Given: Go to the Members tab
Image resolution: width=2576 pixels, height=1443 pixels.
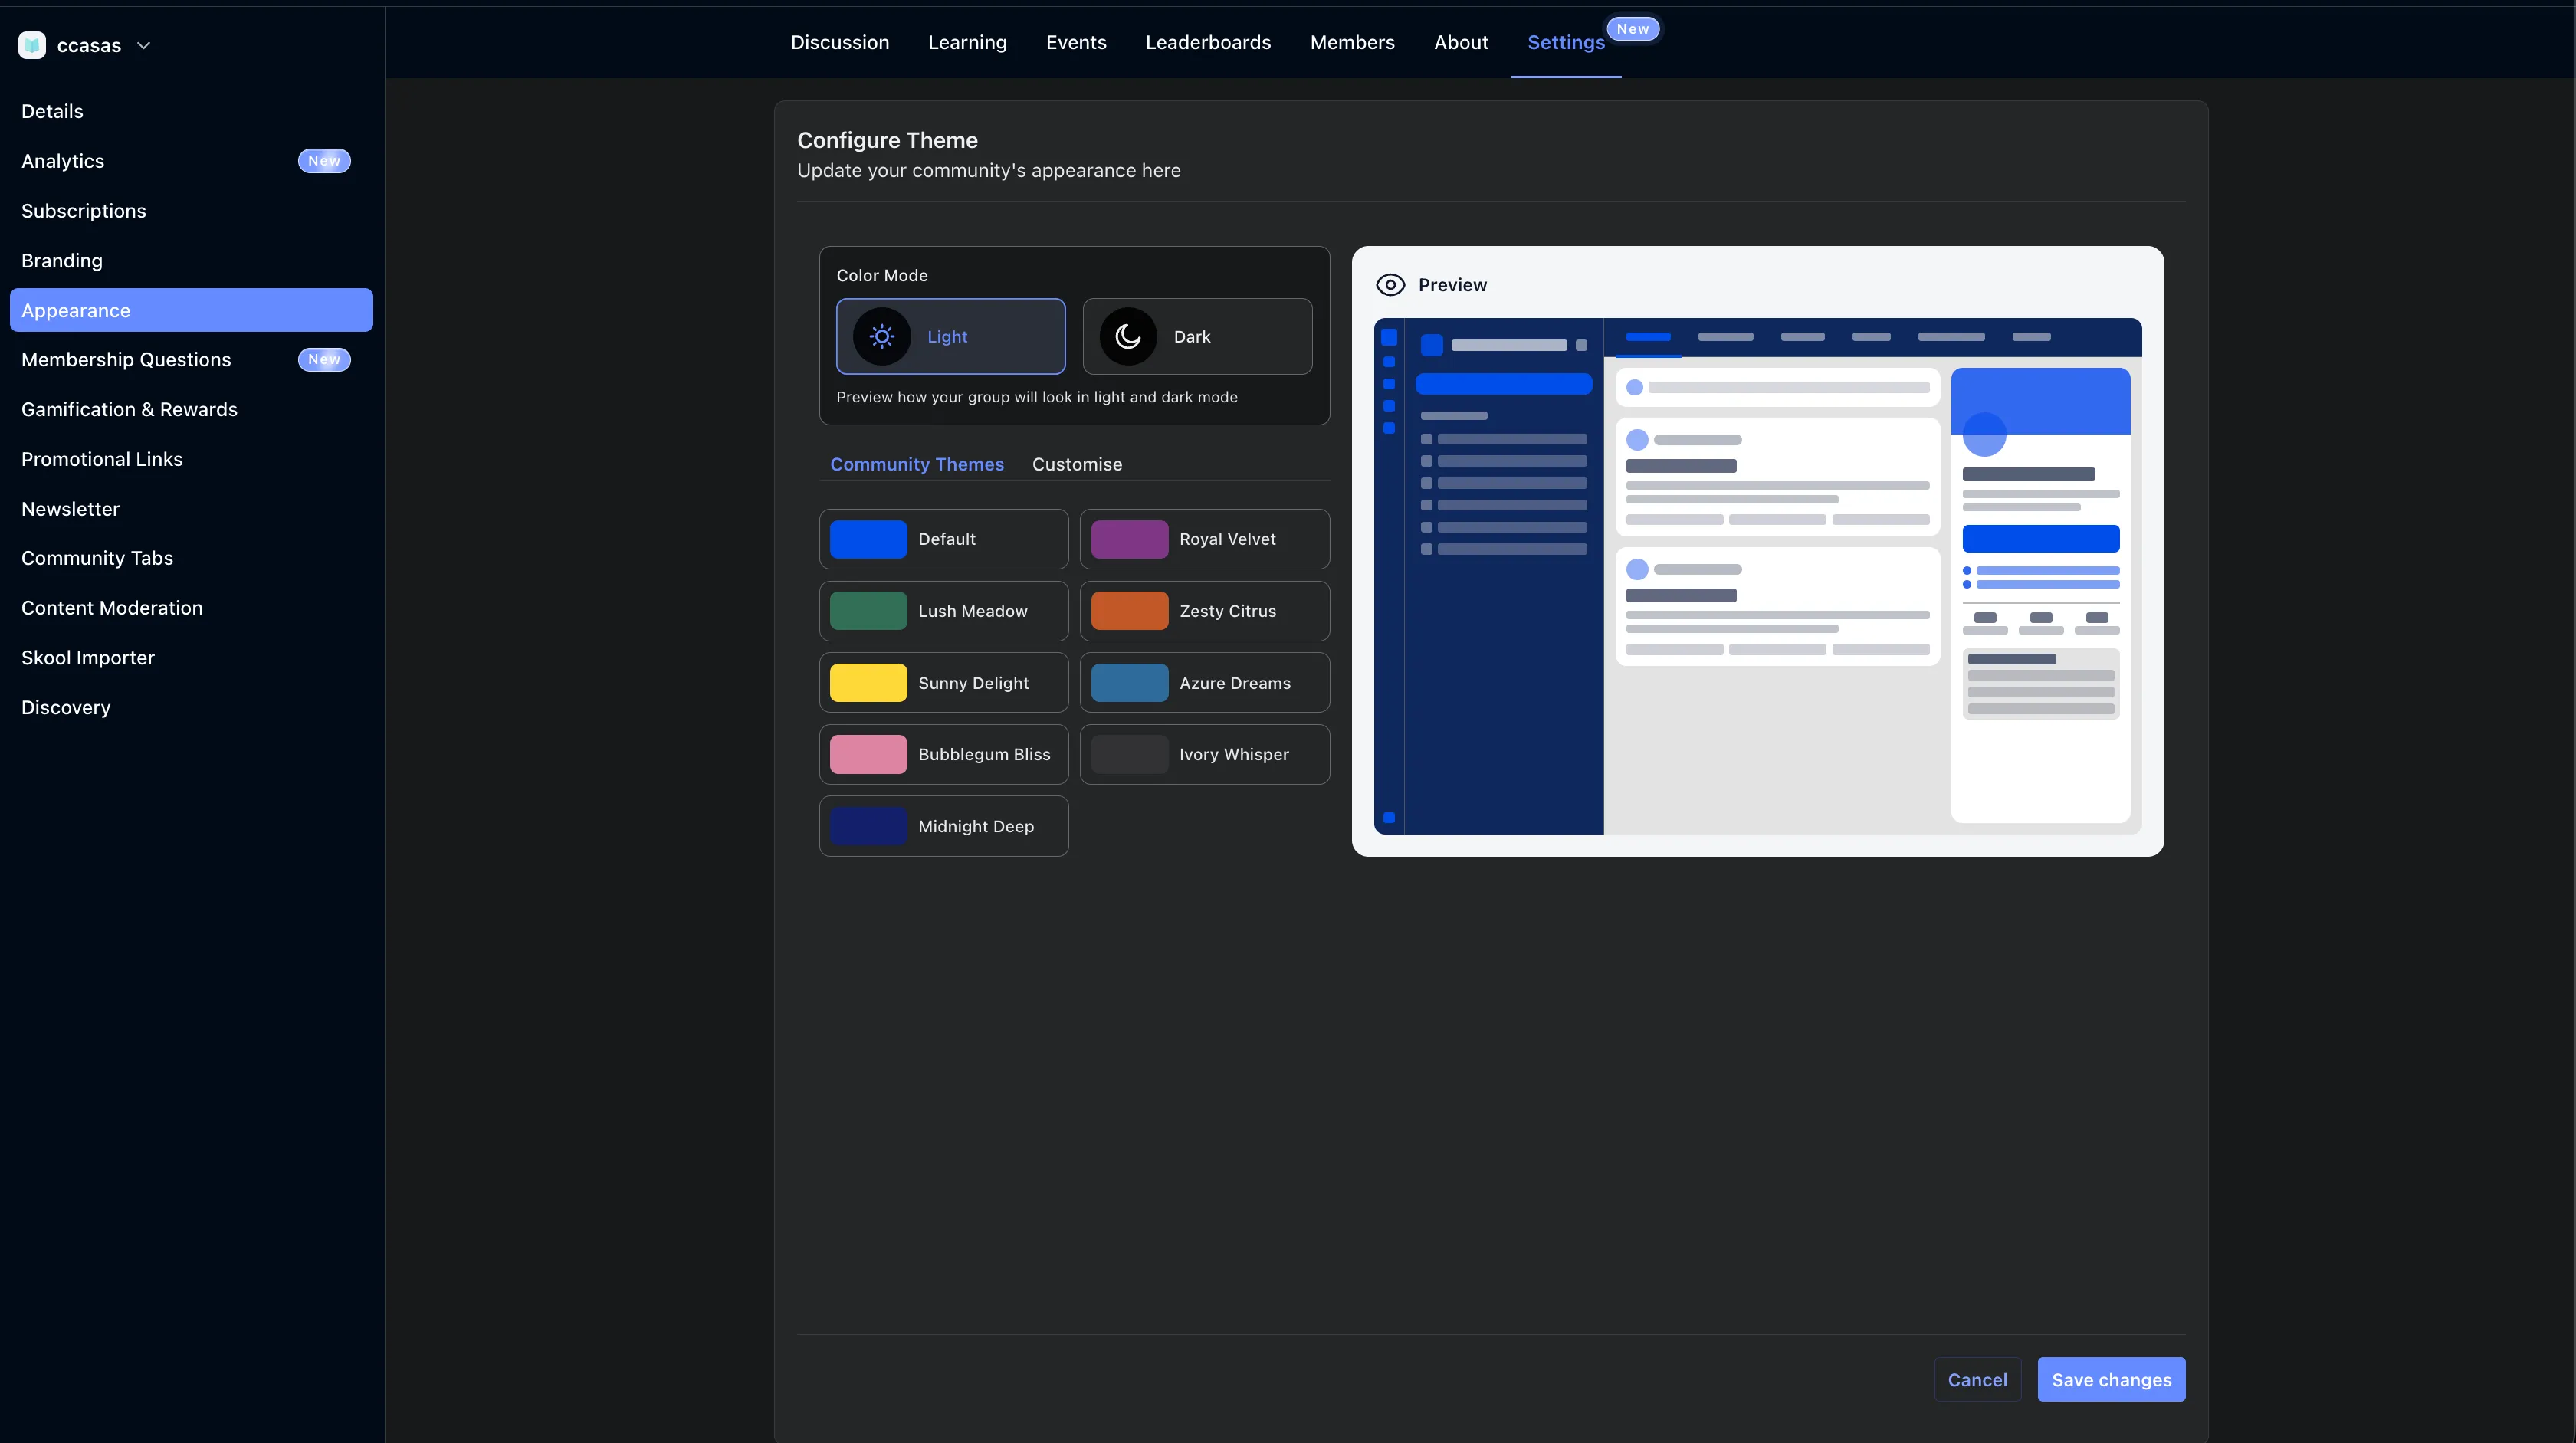Looking at the screenshot, I should [x=1352, y=42].
